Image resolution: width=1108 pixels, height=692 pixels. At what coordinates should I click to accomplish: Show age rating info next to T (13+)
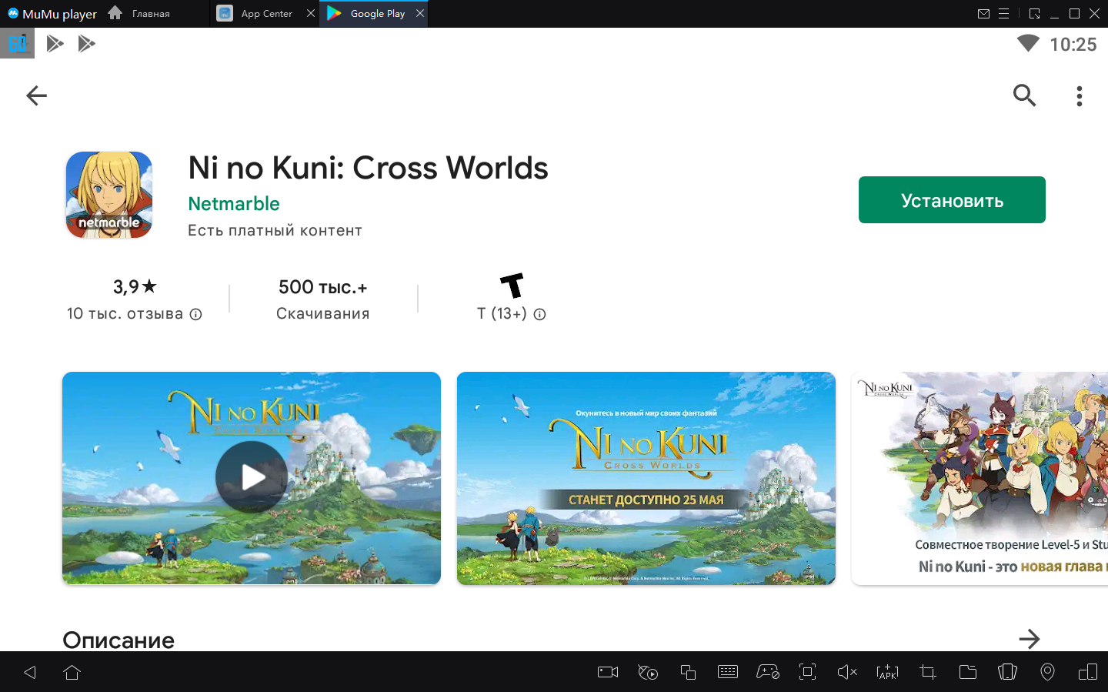[540, 314]
